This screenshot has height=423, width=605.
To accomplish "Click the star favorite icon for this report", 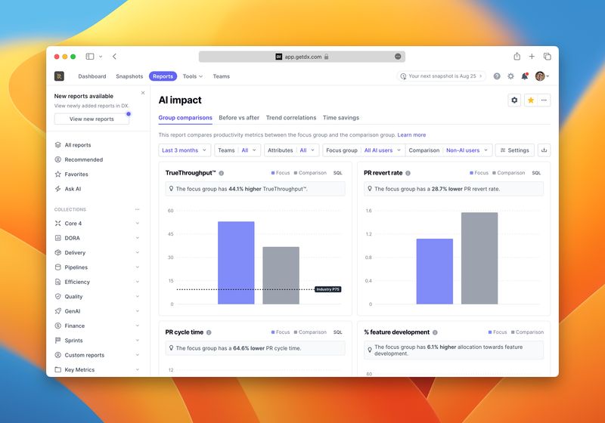I will coord(531,100).
